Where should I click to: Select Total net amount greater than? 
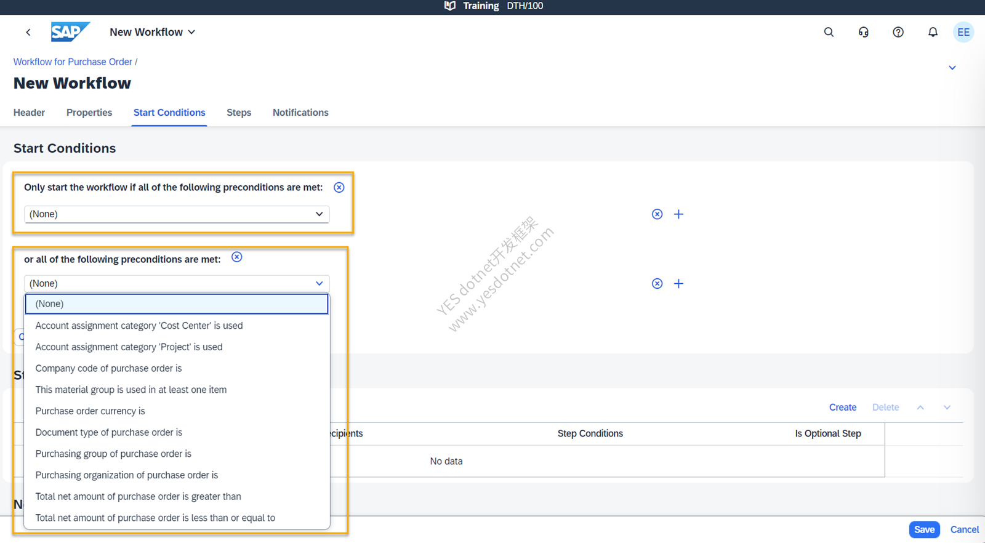pos(177,497)
